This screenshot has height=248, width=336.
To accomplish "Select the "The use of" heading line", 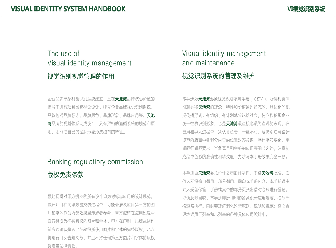I will [x=63, y=54].
